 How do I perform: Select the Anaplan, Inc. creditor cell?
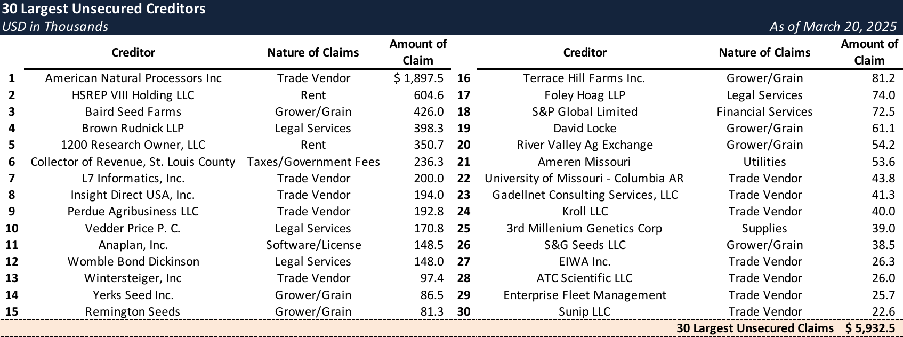point(133,245)
